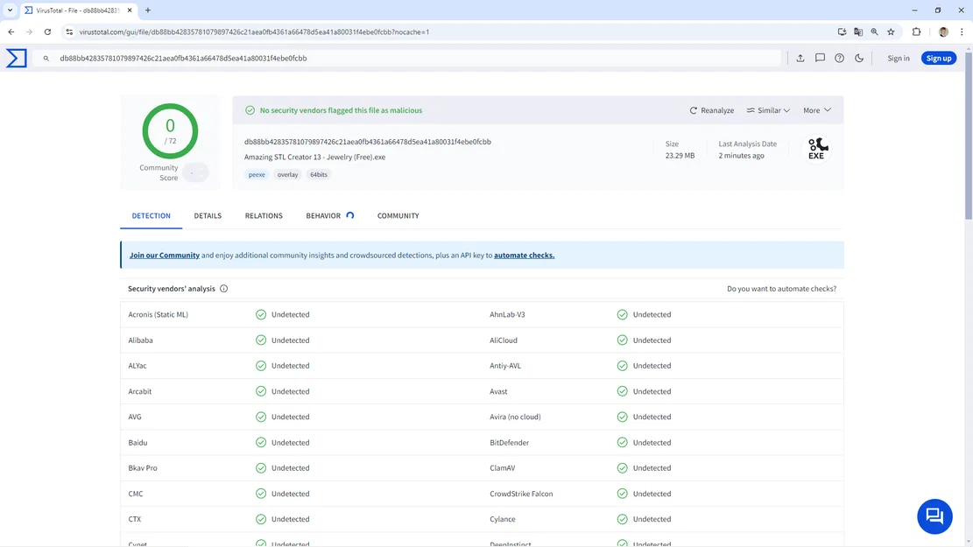This screenshot has height=547, width=973.
Task: Open the blue chat widget button
Action: click(934, 516)
